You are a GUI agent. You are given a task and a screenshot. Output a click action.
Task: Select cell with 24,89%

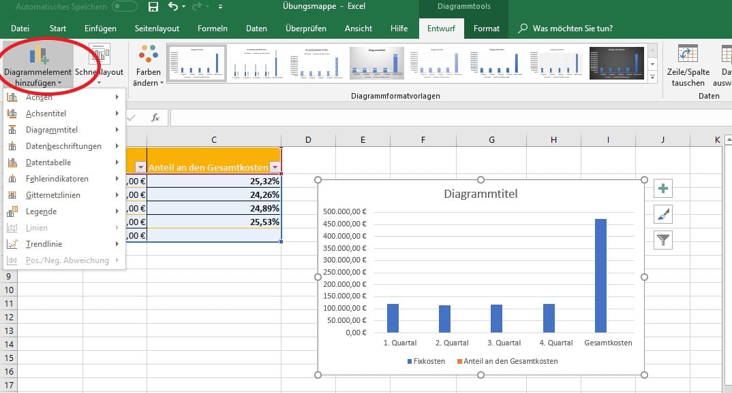[x=214, y=208]
